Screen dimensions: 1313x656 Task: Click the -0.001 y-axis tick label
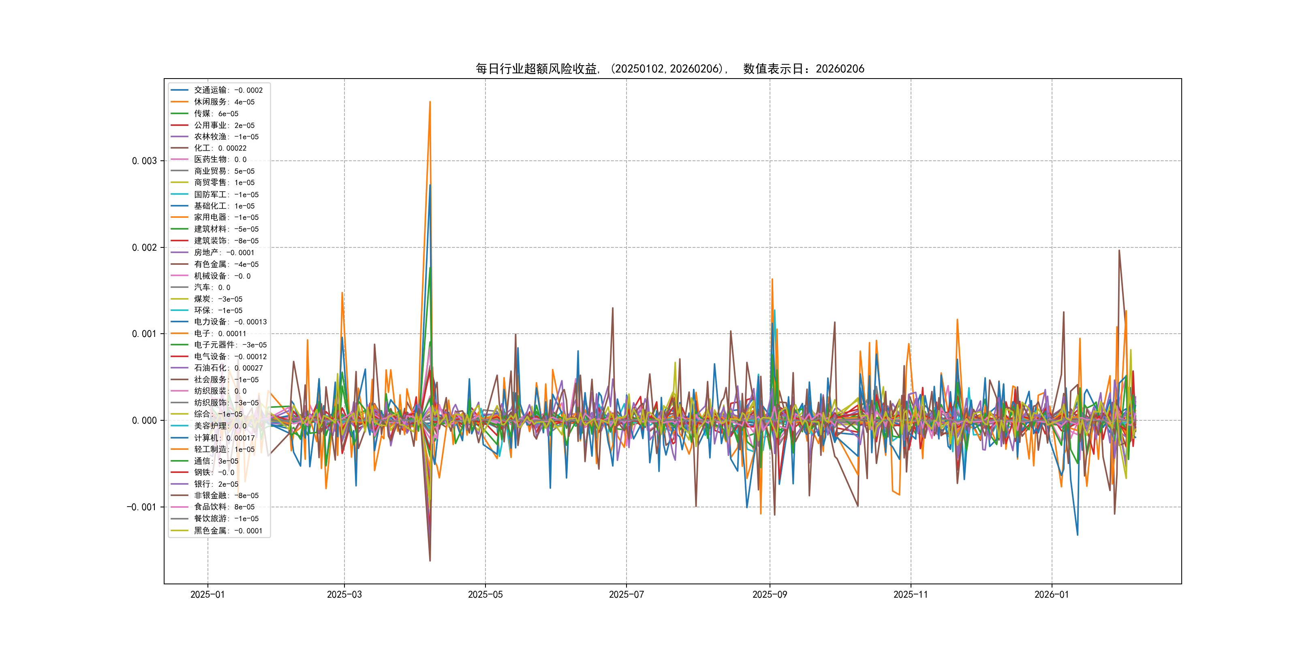coord(142,507)
